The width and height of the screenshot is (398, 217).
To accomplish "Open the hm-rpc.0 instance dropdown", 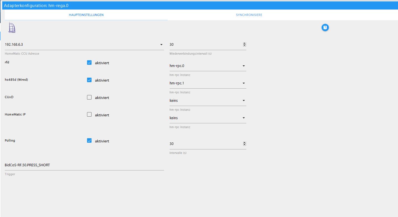I will click(208, 66).
